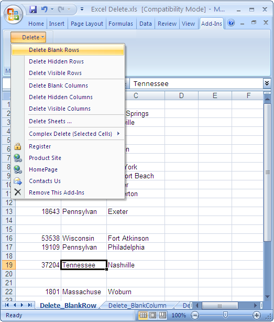This screenshot has height=322, width=274.
Task: Click the Add-Ins ribbon tab
Action: point(212,24)
